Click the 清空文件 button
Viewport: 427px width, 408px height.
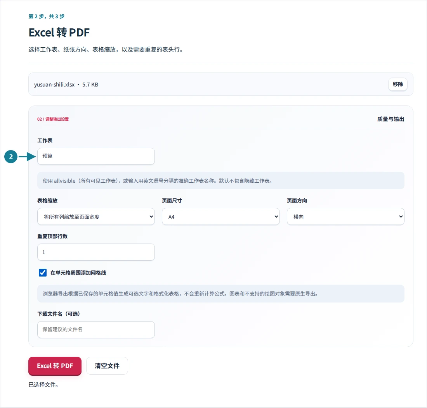(107, 366)
